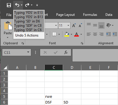Select column C header

pyautogui.click(x=54, y=68)
